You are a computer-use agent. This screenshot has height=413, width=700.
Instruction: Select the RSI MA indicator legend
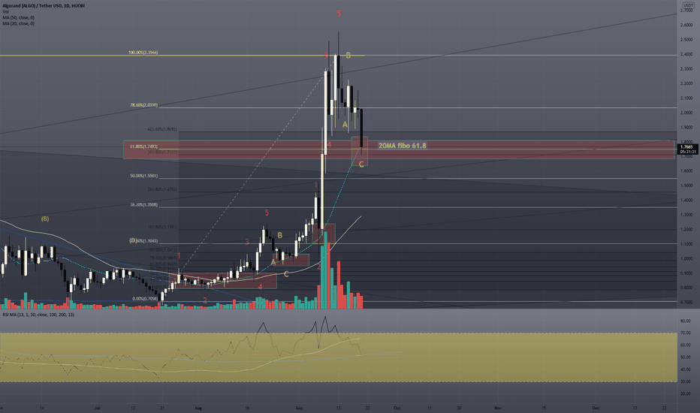[38, 315]
